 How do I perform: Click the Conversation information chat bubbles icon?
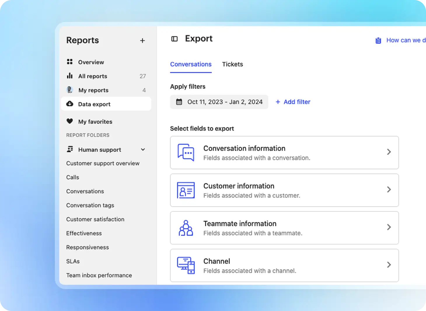click(x=186, y=152)
